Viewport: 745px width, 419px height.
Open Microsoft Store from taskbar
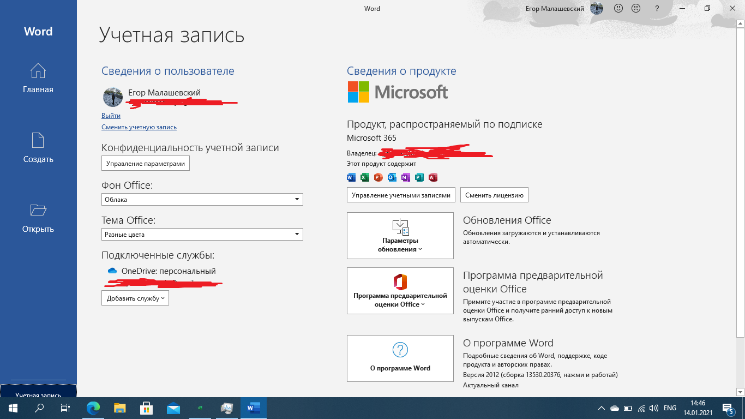(147, 408)
